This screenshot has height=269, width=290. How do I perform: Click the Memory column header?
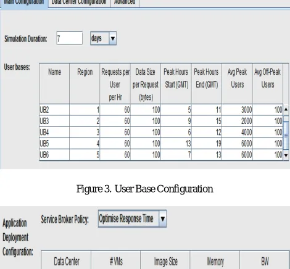(215, 260)
